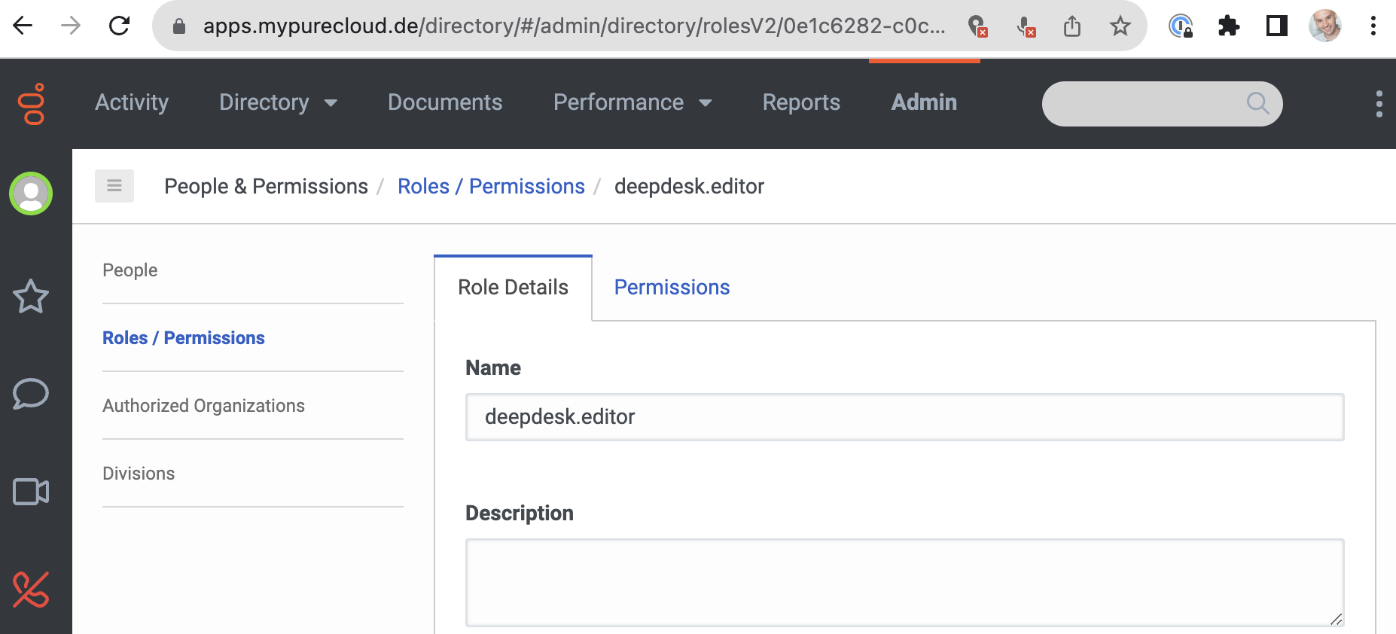Open Authorized Organizations in left navigation
Image resolution: width=1396 pixels, height=634 pixels.
[x=203, y=406]
